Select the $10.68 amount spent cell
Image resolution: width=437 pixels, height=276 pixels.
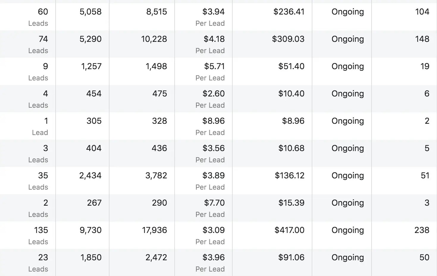(x=272, y=153)
